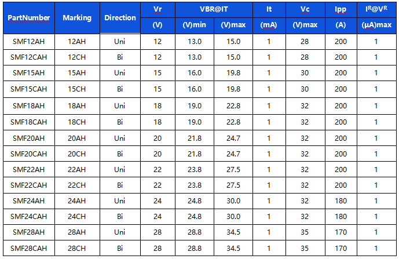Click the SMF15CAH part number cell

pos(28,89)
